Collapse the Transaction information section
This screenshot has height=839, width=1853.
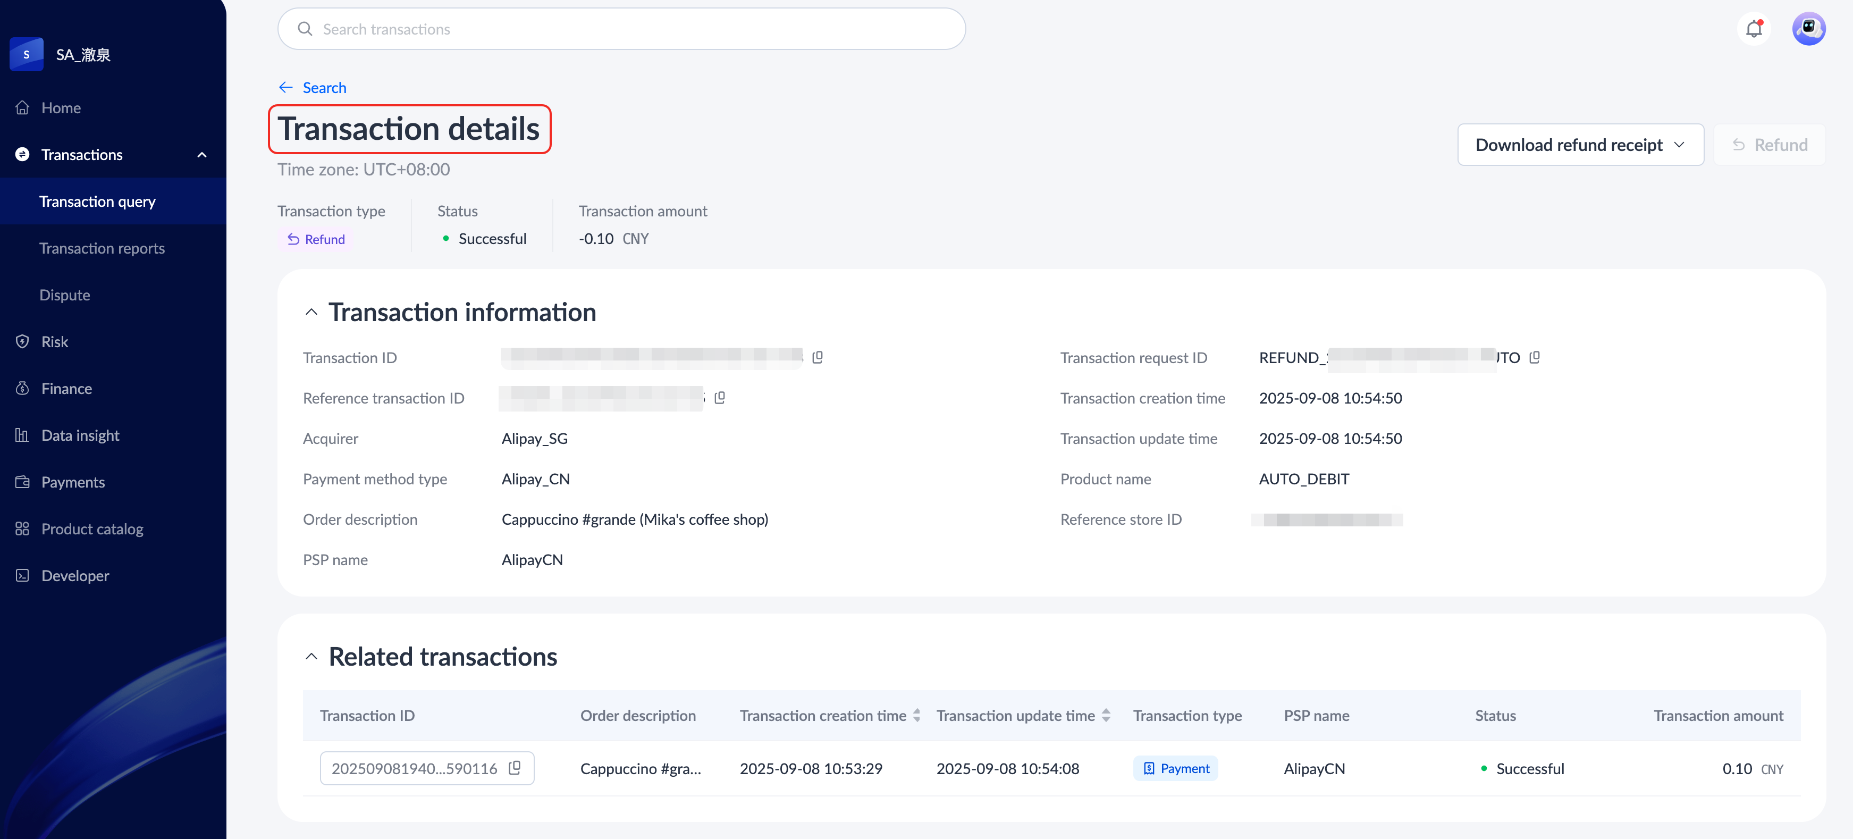tap(311, 312)
